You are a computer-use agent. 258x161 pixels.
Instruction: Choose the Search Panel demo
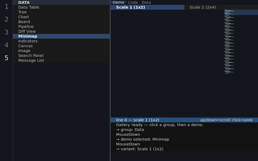(61, 56)
